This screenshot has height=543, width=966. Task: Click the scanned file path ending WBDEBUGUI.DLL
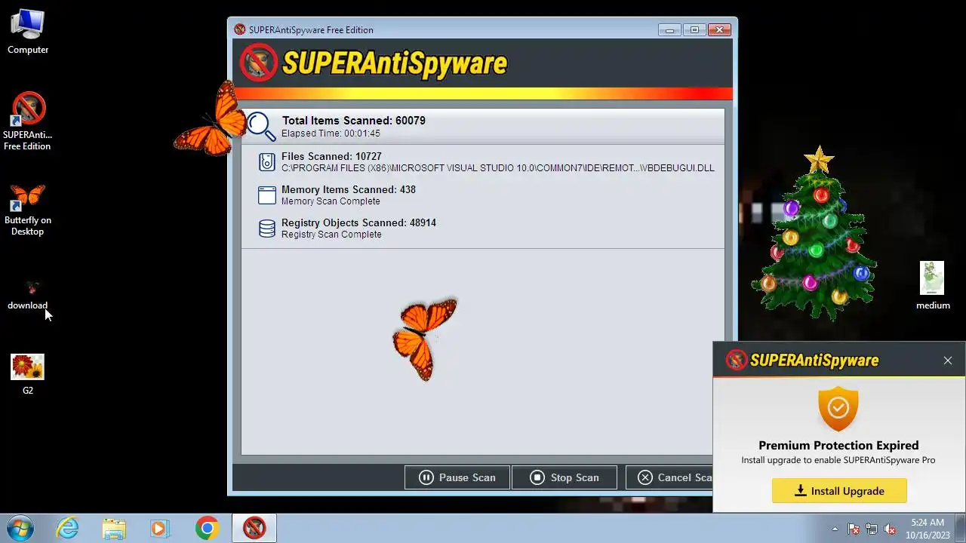tap(498, 168)
